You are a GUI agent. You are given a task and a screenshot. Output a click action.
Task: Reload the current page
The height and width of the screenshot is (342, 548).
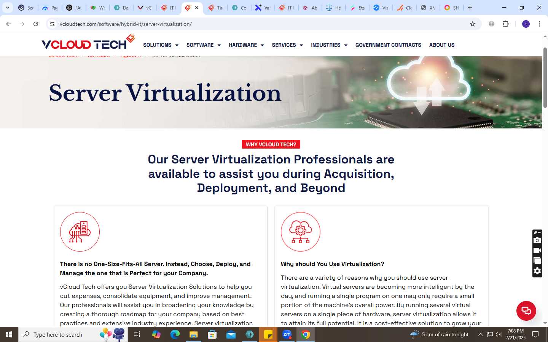tap(36, 24)
